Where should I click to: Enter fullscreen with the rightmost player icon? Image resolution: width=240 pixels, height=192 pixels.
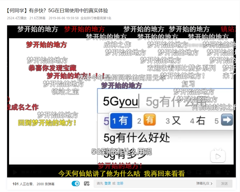click(228, 172)
